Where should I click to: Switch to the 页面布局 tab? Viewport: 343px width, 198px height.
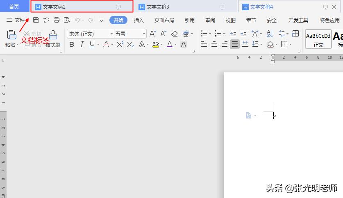164,20
